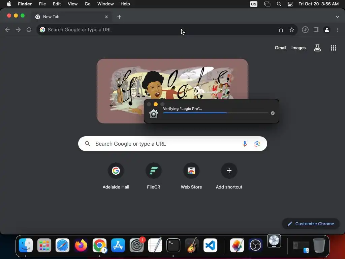Click the Google G icon in address bar
Image resolution: width=345 pixels, height=259 pixels.
pyautogui.click(x=42, y=30)
